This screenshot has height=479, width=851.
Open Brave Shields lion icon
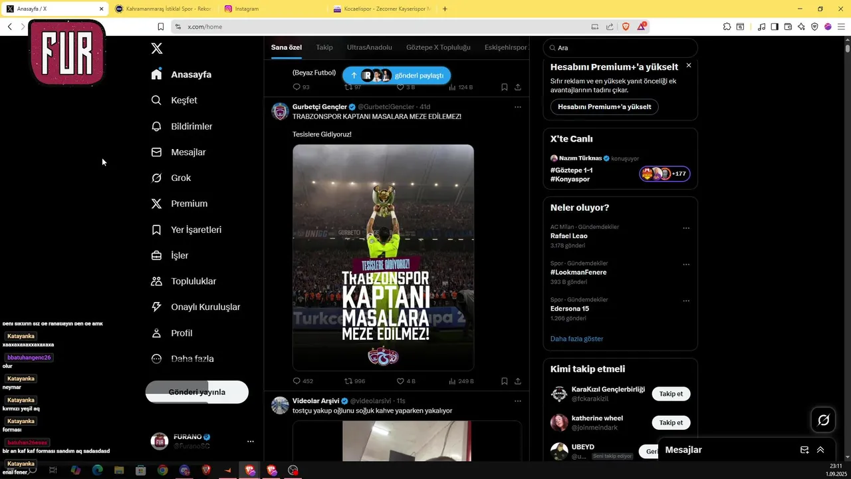(626, 27)
